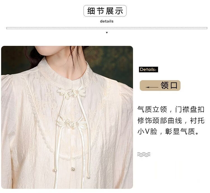The height and width of the screenshot is (193, 210).
Task: Click the left arrow inside the 领口 tag
Action: (x=152, y=87)
